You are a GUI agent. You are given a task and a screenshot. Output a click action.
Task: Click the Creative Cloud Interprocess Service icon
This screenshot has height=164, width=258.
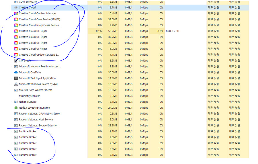tap(16, 25)
